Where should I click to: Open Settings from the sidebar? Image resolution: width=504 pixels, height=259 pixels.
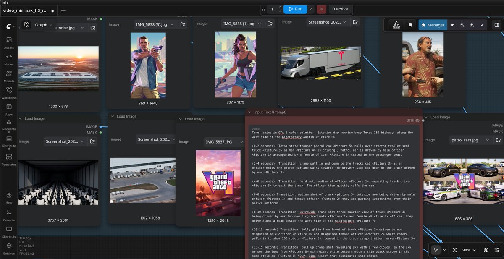[x=9, y=249]
